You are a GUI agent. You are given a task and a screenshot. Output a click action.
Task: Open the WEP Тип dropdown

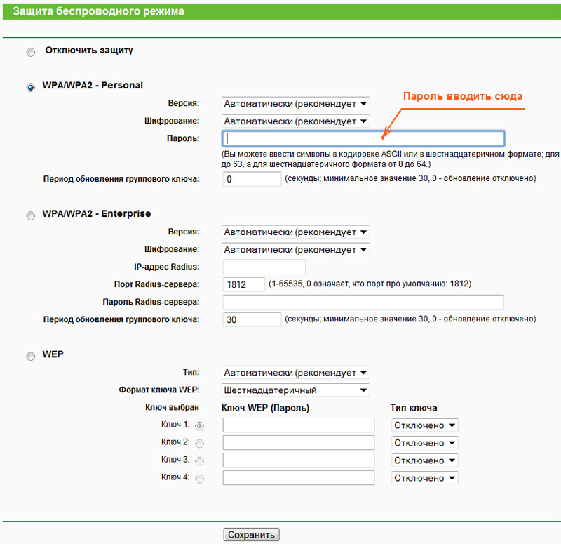tap(295, 373)
